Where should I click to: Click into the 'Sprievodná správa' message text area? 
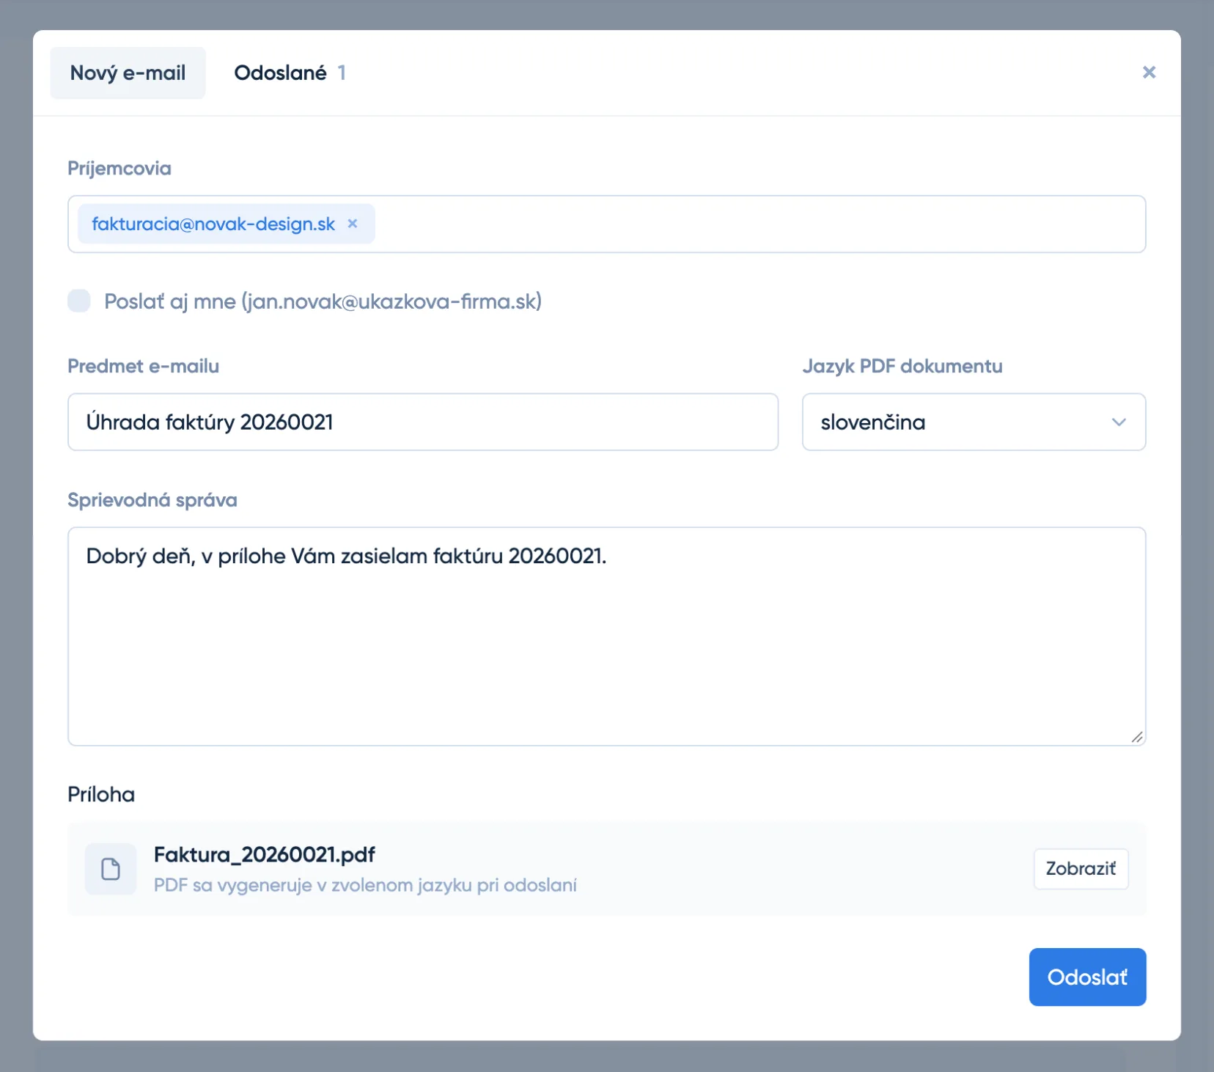coord(606,636)
